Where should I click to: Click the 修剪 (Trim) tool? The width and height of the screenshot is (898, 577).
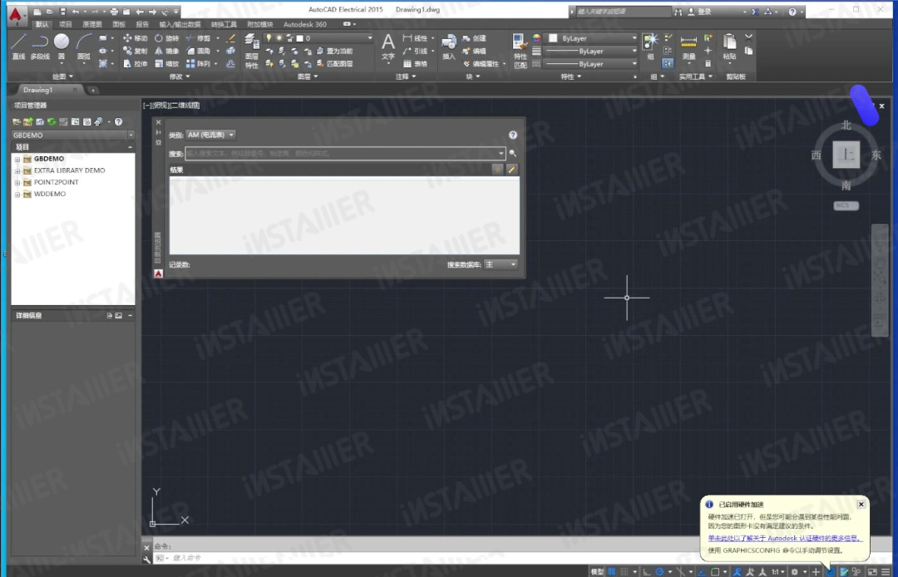(198, 38)
